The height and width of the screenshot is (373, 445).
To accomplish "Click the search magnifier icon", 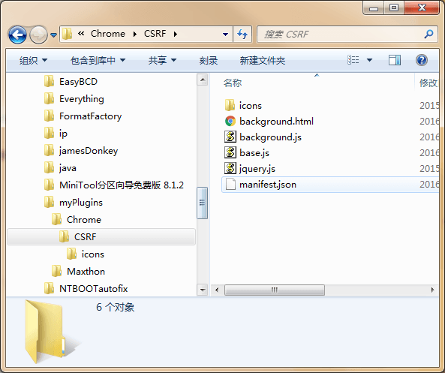I will [x=428, y=34].
